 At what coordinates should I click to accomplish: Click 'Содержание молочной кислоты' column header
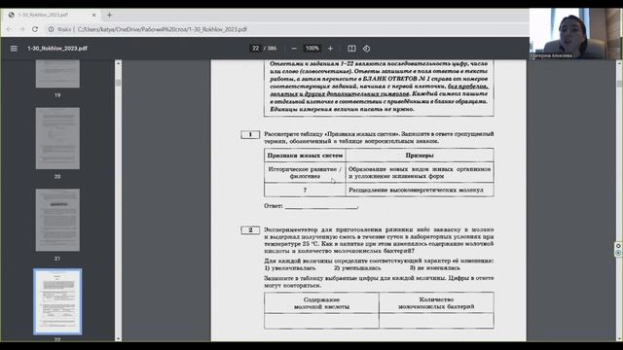coord(321,303)
